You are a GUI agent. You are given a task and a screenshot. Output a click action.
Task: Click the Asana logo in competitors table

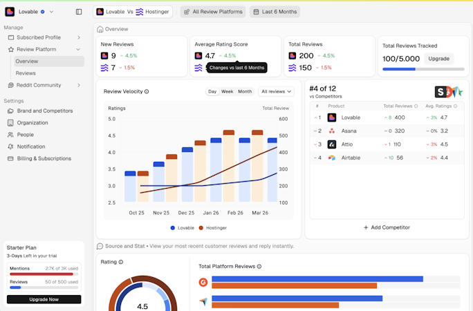tap(332, 131)
